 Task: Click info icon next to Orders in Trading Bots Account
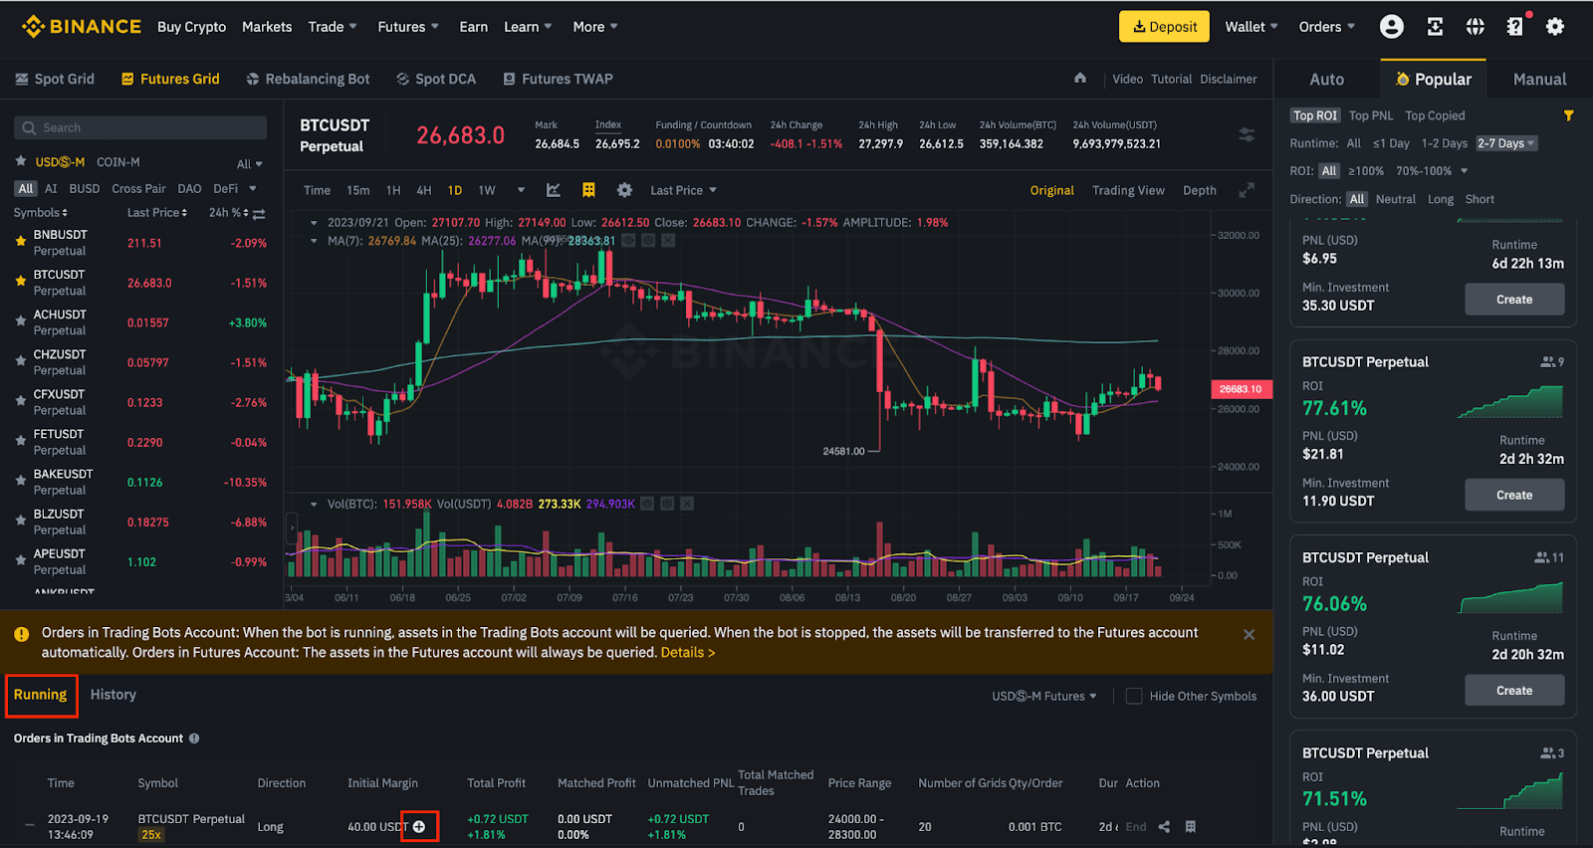point(194,739)
